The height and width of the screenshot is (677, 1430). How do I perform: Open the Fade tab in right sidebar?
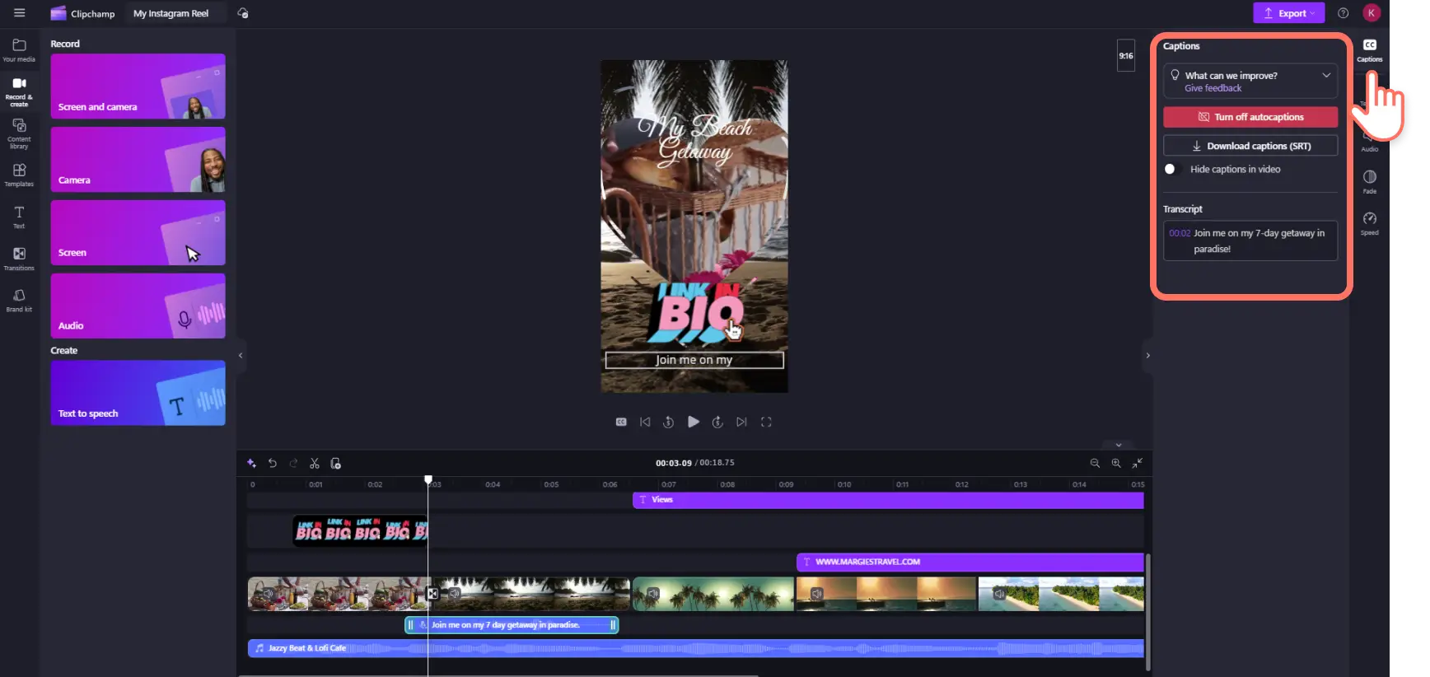pyautogui.click(x=1369, y=181)
